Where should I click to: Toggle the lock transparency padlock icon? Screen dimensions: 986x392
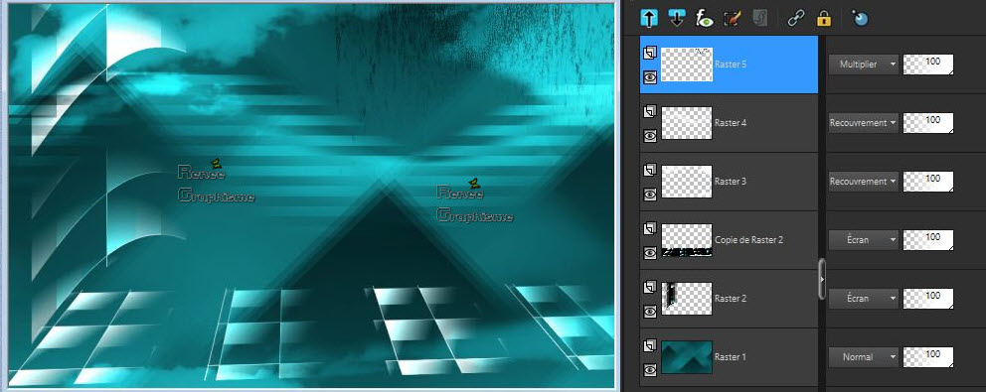(x=824, y=18)
